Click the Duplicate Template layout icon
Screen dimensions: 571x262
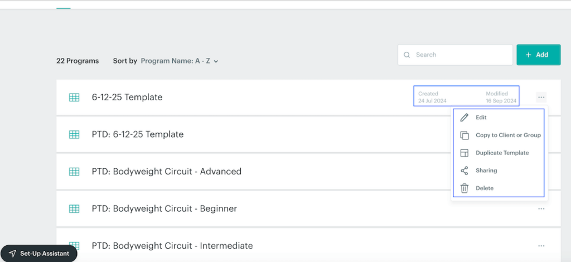point(464,153)
